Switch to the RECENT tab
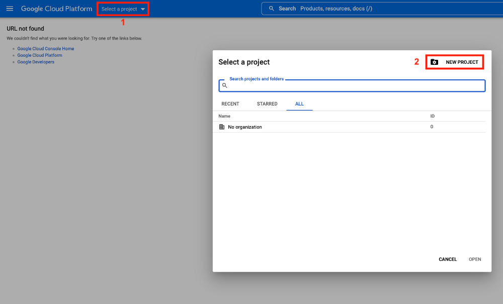The width and height of the screenshot is (503, 304). [x=230, y=104]
